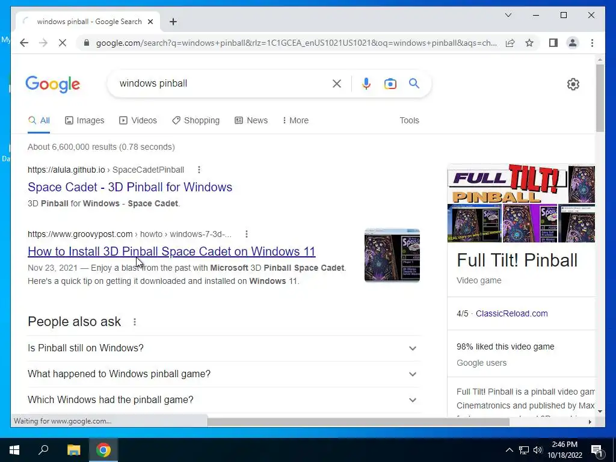Open options dots for groovypost result
The width and height of the screenshot is (616, 462).
coord(246,234)
